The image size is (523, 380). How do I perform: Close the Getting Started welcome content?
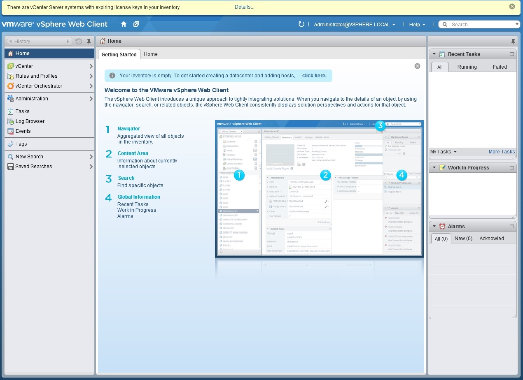point(417,66)
